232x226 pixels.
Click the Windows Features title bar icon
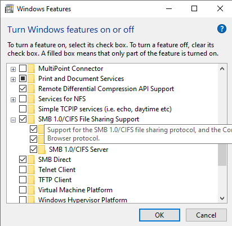point(9,9)
